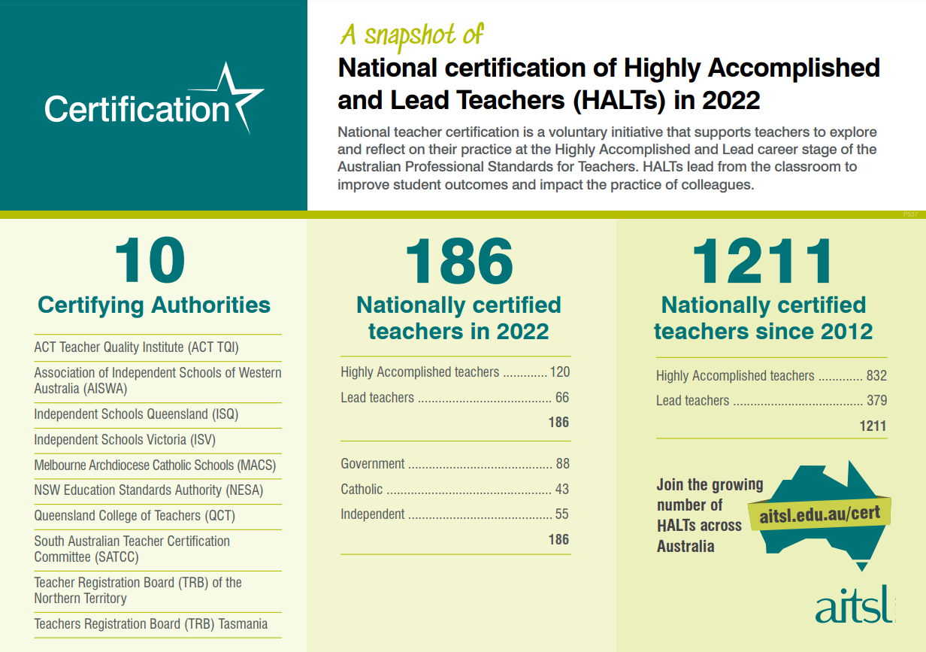Select Independent Schools Victoria (ISV)
Screen dimensions: 926x652
(125, 440)
